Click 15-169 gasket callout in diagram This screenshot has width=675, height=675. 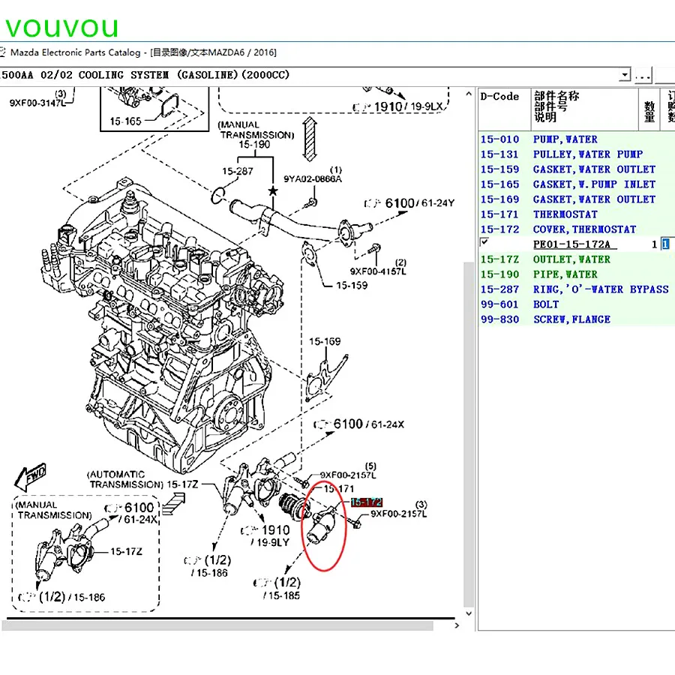click(325, 341)
